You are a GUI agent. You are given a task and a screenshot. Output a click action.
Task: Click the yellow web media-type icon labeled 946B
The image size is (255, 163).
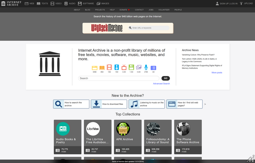pyautogui.click(x=94, y=68)
